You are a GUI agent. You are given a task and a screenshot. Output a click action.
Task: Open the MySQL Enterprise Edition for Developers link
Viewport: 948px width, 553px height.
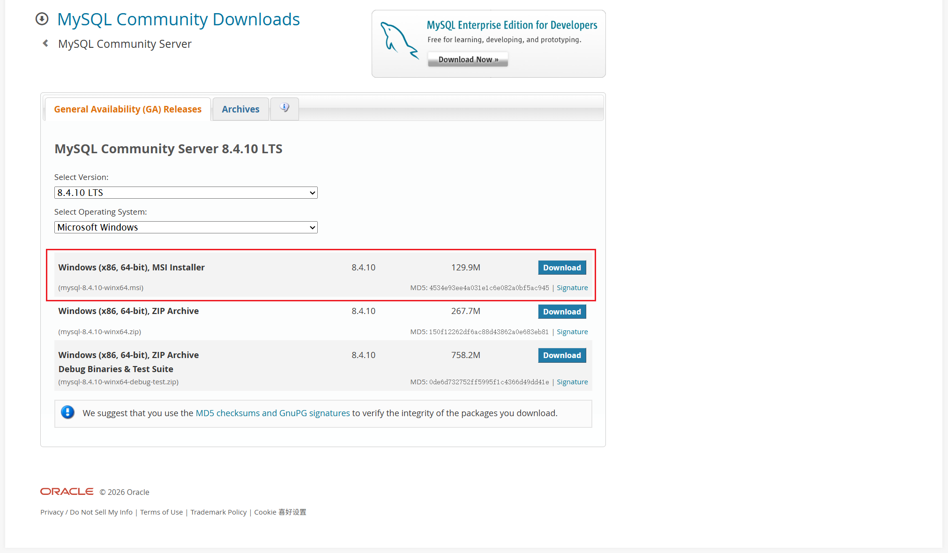512,25
